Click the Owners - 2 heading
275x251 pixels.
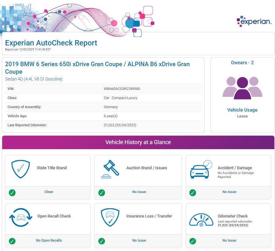click(242, 63)
